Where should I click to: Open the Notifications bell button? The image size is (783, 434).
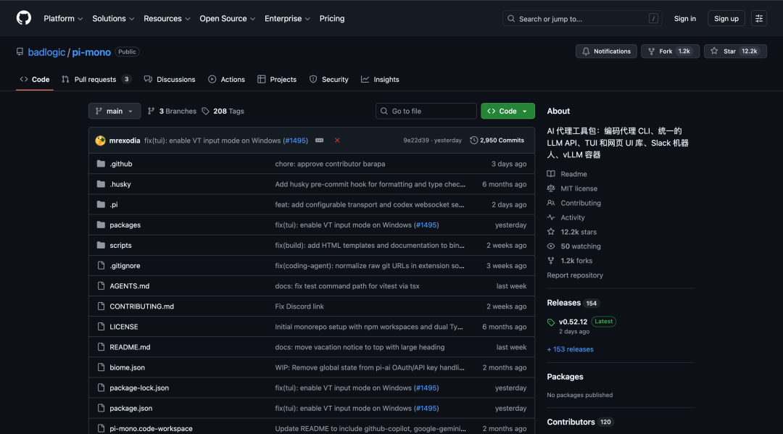605,51
